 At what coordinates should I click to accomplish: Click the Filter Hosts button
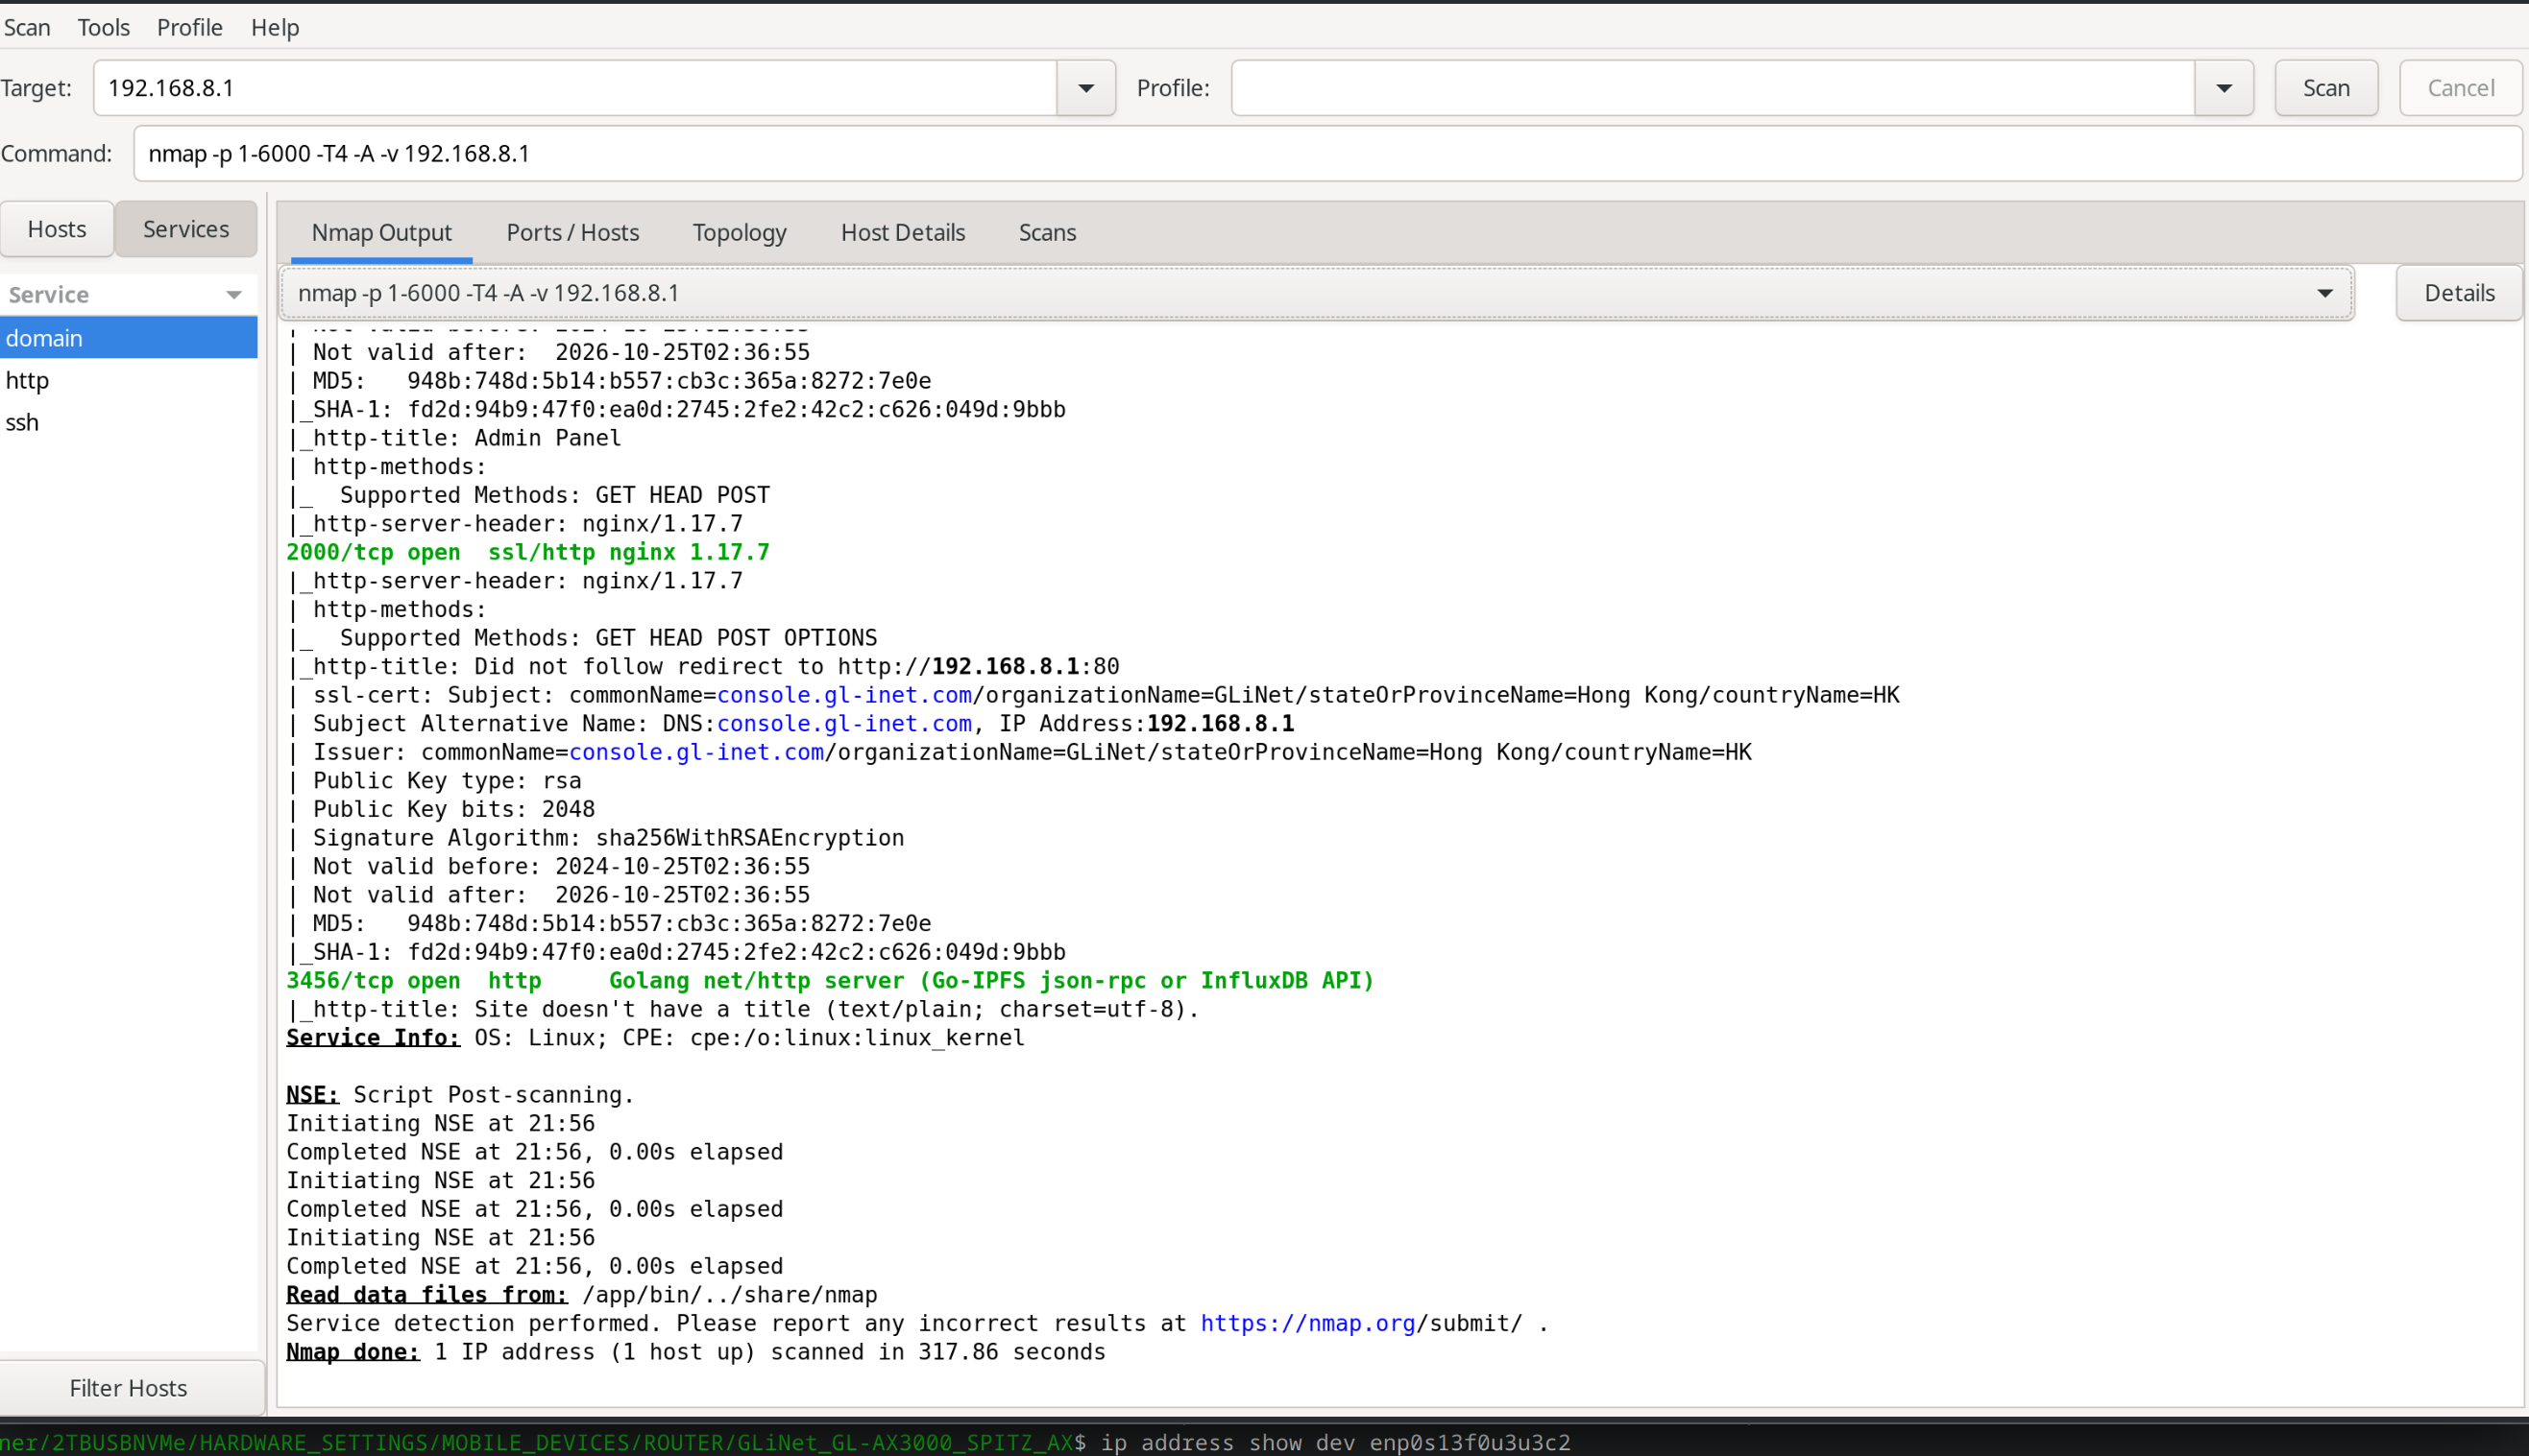pos(128,1387)
